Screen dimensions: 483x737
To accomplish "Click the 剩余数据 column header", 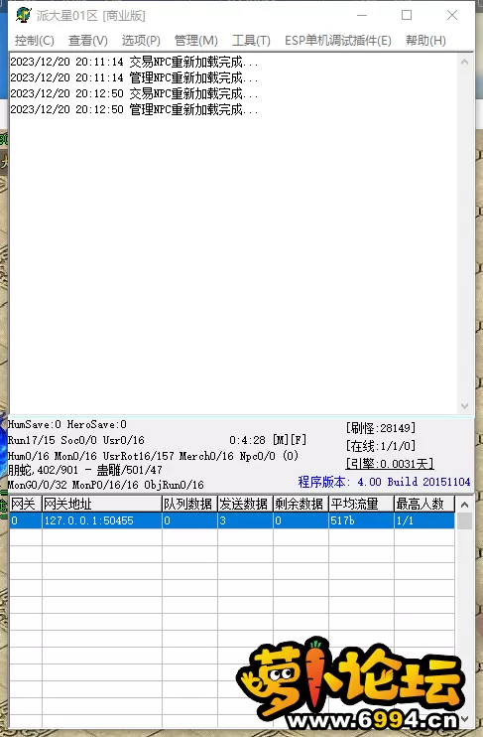I will click(x=301, y=504).
